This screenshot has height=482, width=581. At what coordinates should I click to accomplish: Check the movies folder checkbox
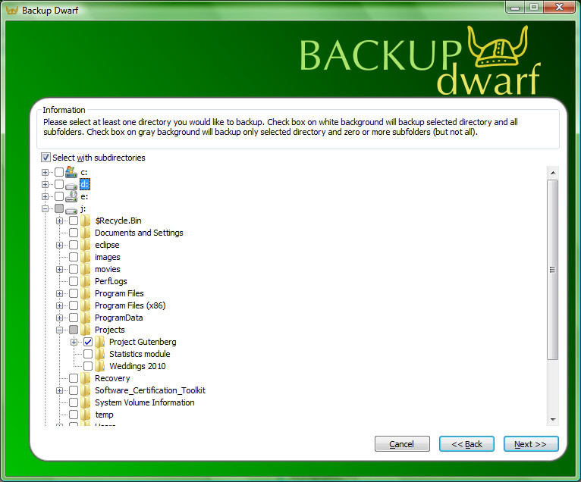(74, 269)
